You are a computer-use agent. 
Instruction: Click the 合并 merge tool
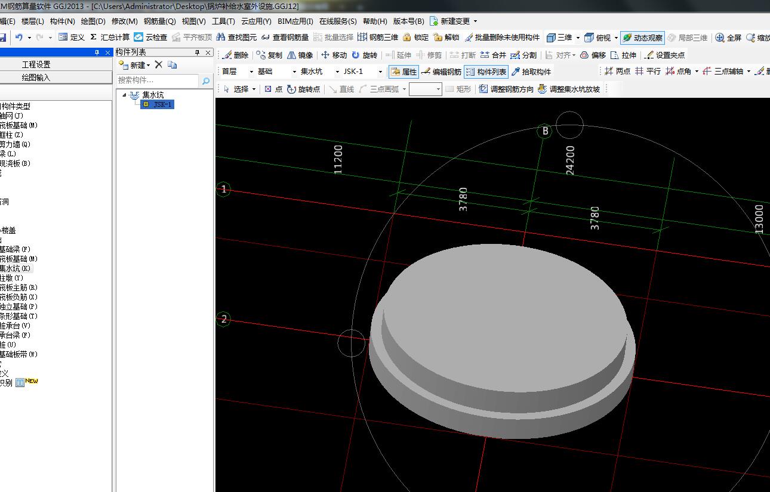click(493, 55)
